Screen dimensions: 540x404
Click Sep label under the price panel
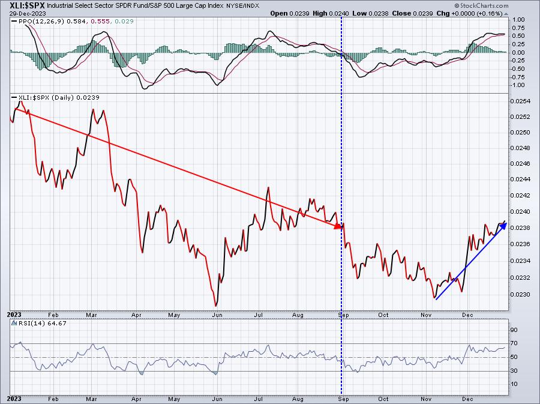(344, 315)
